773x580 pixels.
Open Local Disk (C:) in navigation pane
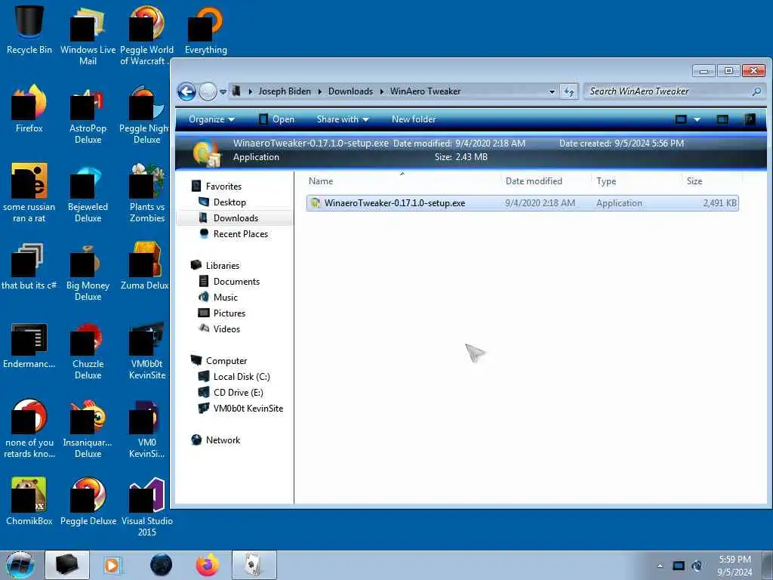coord(242,377)
